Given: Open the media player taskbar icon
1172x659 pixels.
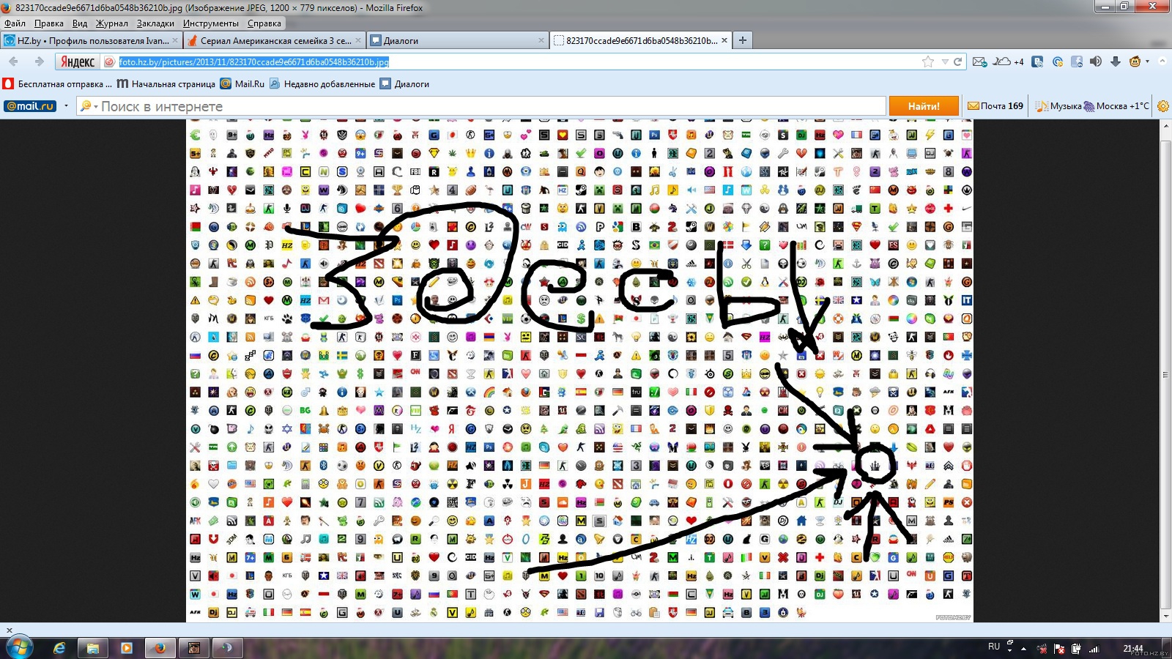Looking at the screenshot, I should click(127, 648).
